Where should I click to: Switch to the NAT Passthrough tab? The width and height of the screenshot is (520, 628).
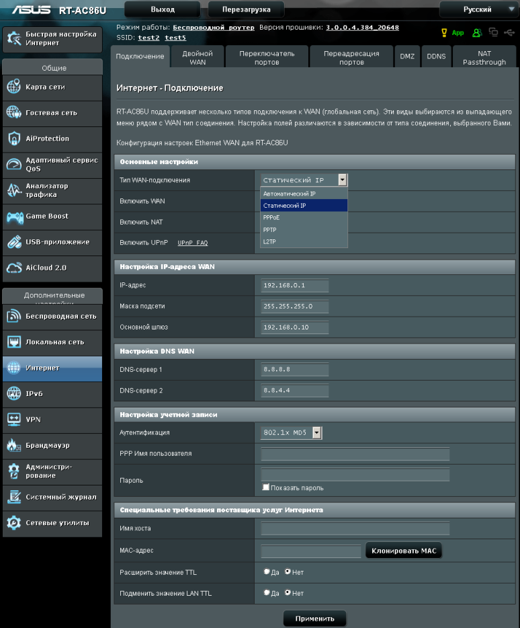pyautogui.click(x=484, y=58)
